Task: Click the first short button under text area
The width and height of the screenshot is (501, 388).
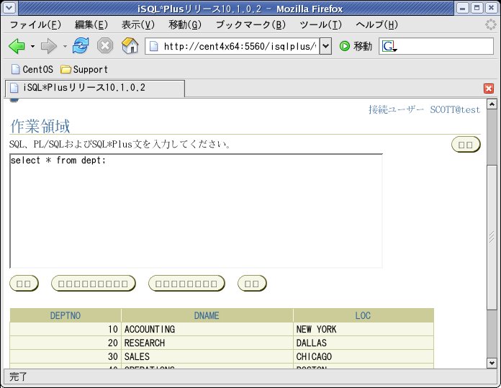Action: [24, 284]
